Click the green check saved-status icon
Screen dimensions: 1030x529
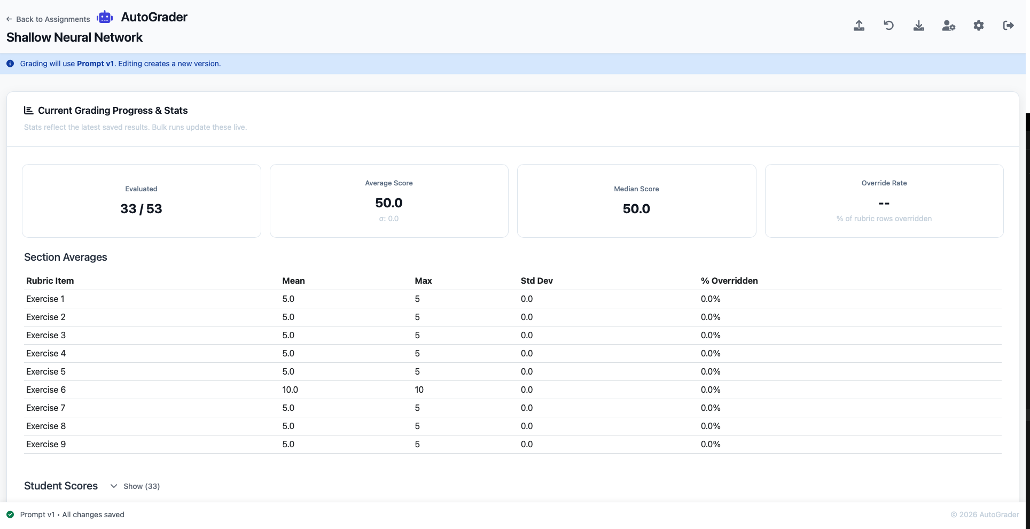coord(10,515)
